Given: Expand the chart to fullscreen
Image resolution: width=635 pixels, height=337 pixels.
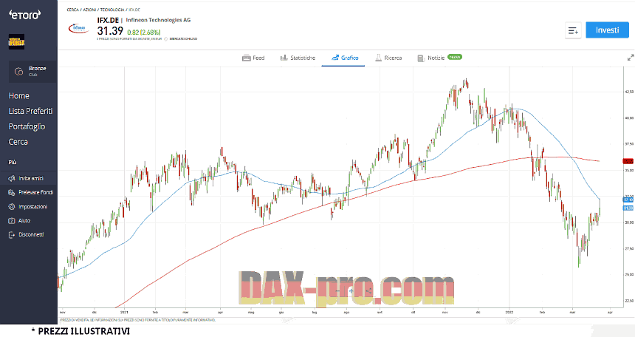Looking at the screenshot, I should click(631, 58).
